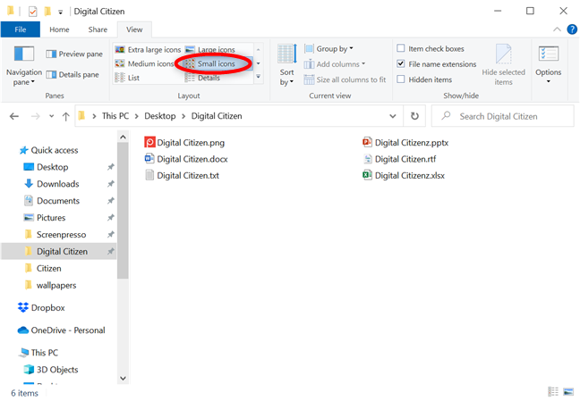Open Sort by menu

286,65
